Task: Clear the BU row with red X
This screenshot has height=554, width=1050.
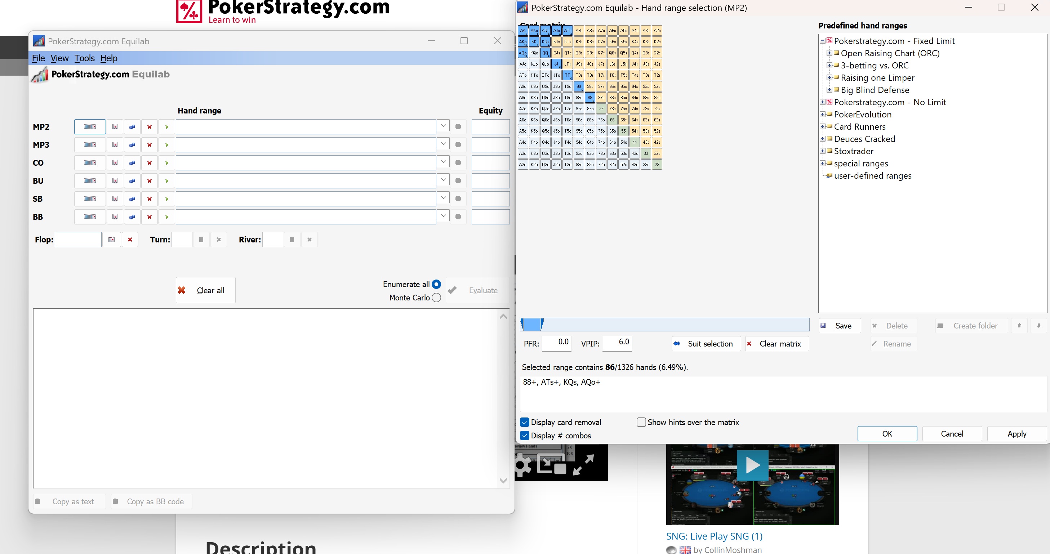Action: tap(150, 181)
